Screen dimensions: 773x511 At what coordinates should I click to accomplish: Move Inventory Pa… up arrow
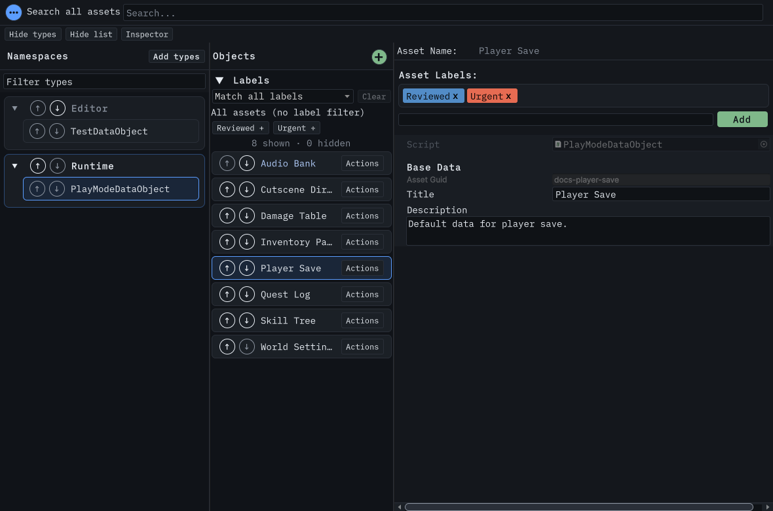(x=227, y=242)
